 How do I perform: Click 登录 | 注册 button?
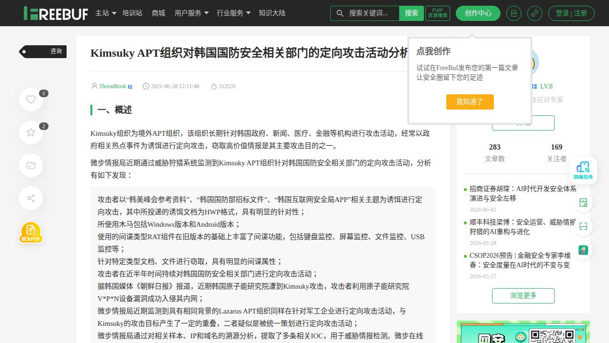[571, 13]
